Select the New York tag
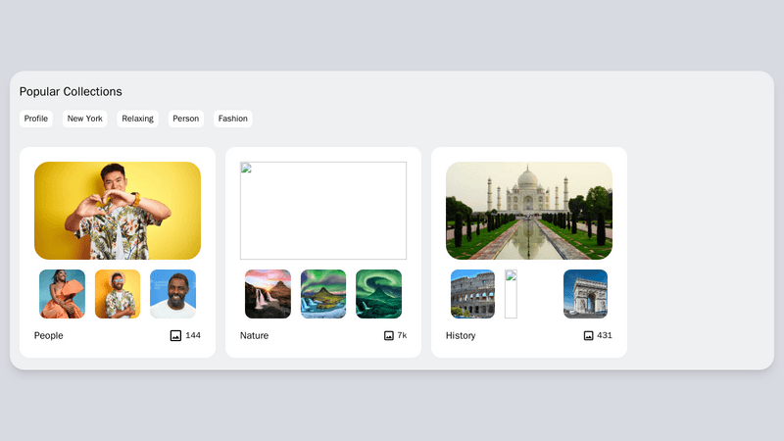This screenshot has width=784, height=441. (85, 119)
